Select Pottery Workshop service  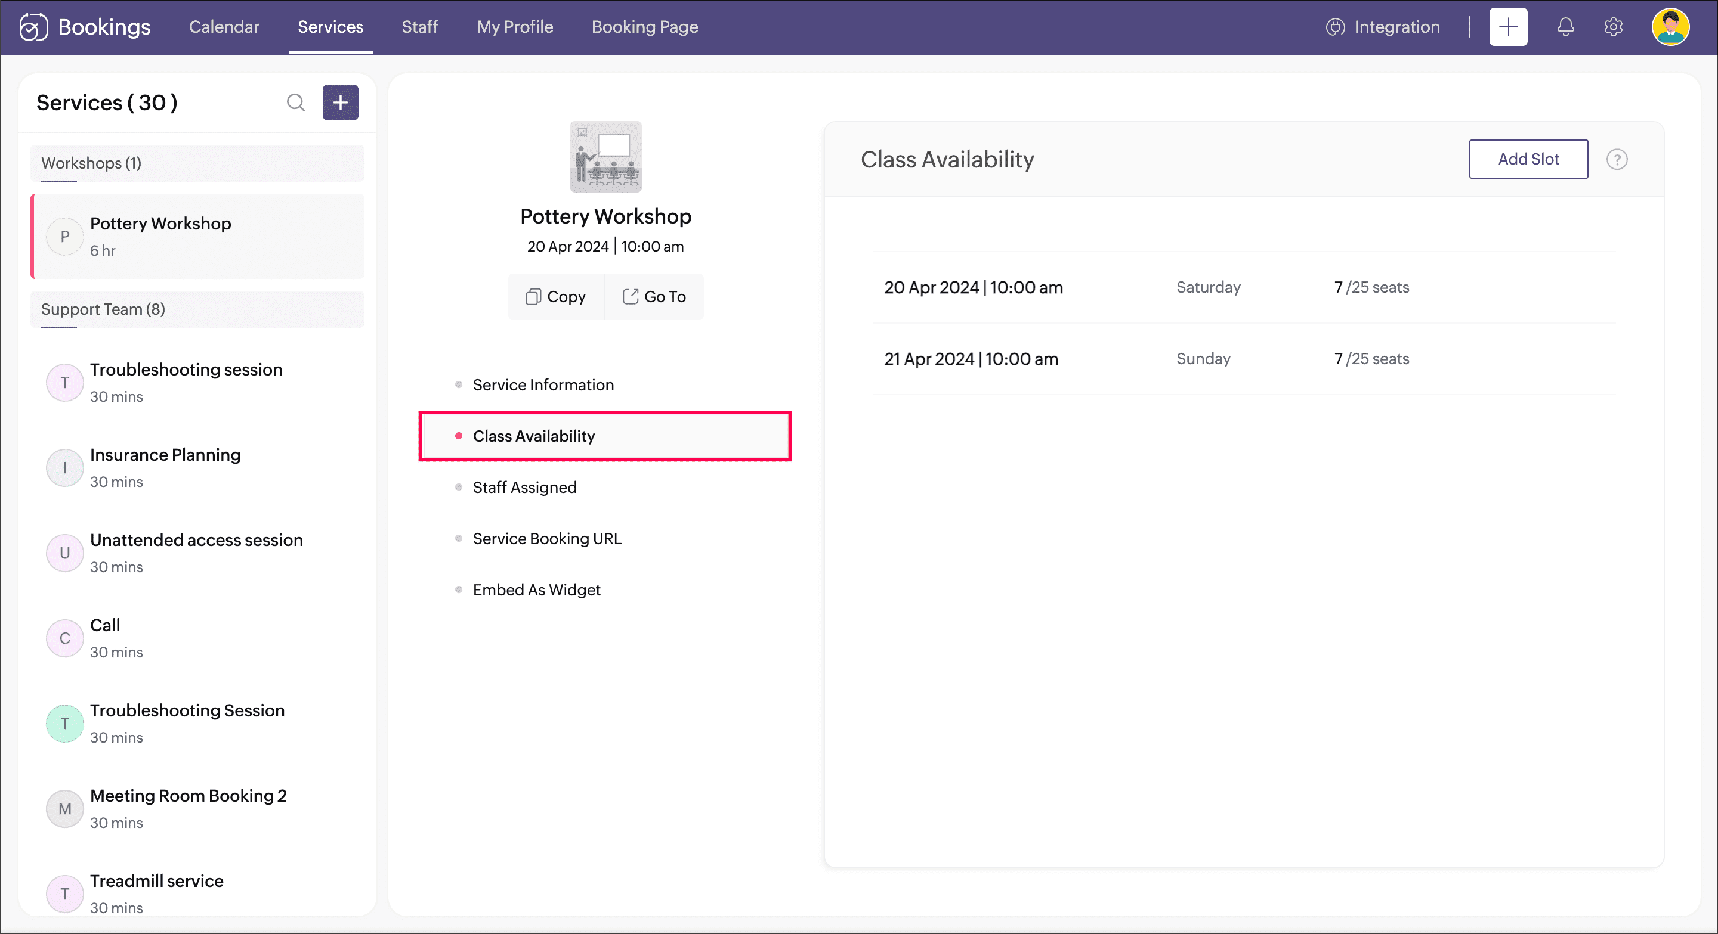197,237
